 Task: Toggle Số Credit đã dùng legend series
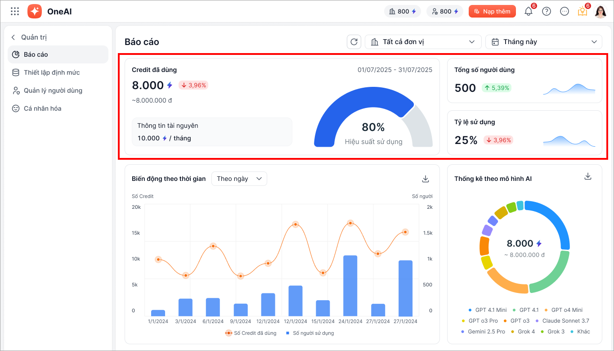[252, 333]
